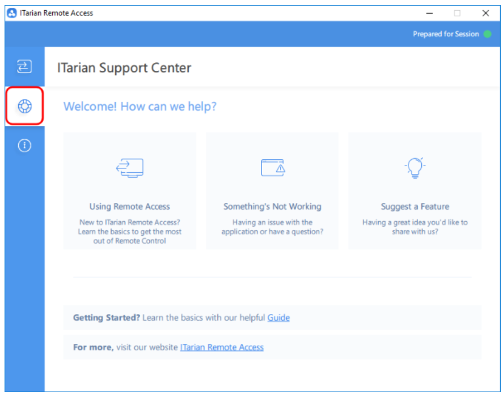Click the warning window icon for issues
503x395 pixels.
pos(272,168)
